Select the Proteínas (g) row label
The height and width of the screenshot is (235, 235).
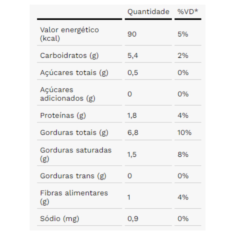point(63,115)
